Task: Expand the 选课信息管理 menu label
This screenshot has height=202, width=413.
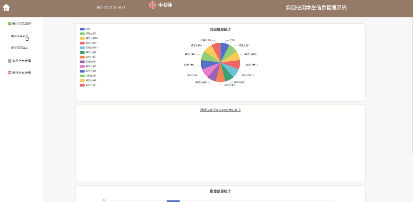Action: click(x=21, y=61)
